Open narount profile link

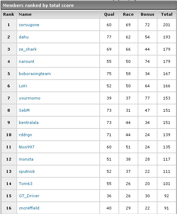[x=26, y=61]
